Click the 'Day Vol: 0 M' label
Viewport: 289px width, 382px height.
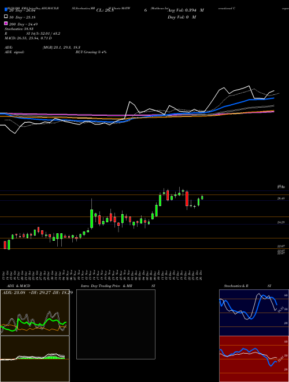pos(182,17)
